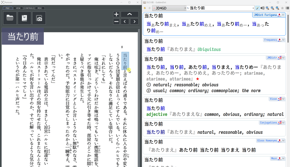Image resolution: width=290 pixels, height=167 pixels.
Task: Go to next page with right chevron
Action: [134, 21]
